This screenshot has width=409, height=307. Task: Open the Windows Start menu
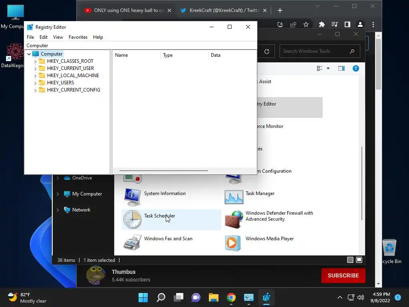(143, 297)
